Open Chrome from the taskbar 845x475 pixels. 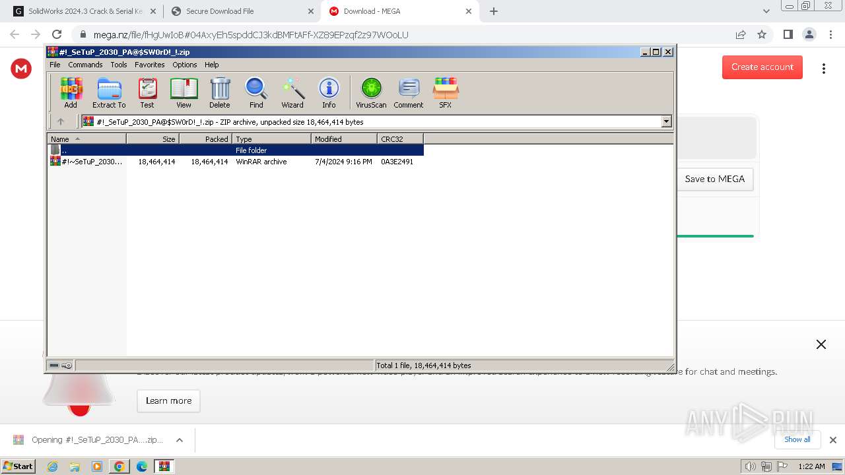[x=119, y=466]
